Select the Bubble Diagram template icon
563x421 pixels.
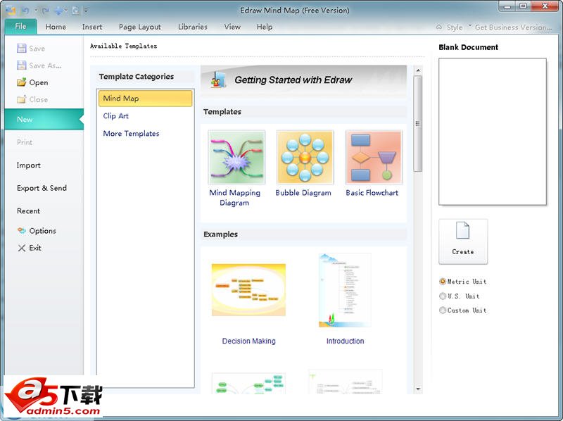(x=304, y=158)
